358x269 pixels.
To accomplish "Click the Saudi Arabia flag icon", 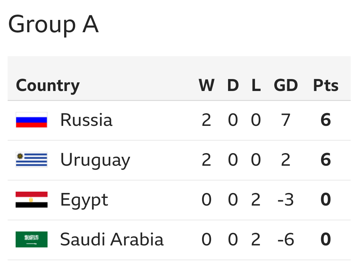I will pyautogui.click(x=32, y=239).
